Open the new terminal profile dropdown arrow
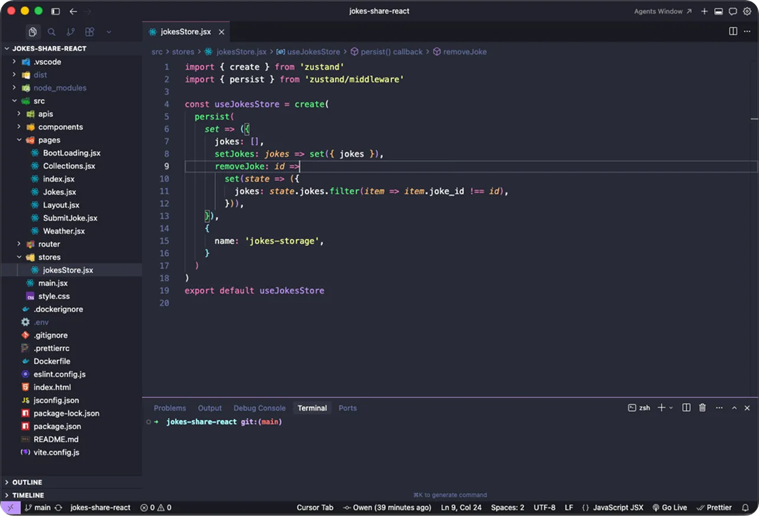Screen dimensions: 759x516 pyautogui.click(x=671, y=408)
